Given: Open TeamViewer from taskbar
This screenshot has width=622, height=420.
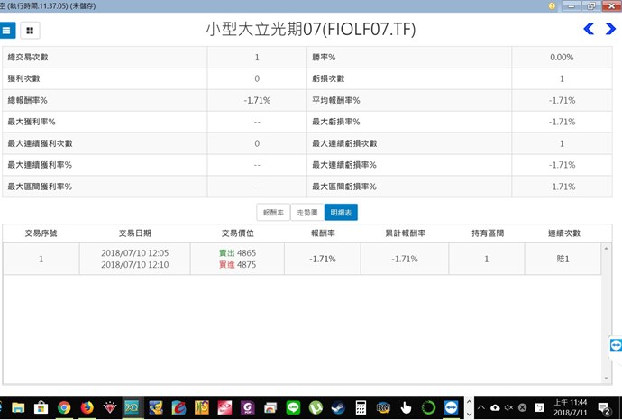Looking at the screenshot, I should 451,407.
